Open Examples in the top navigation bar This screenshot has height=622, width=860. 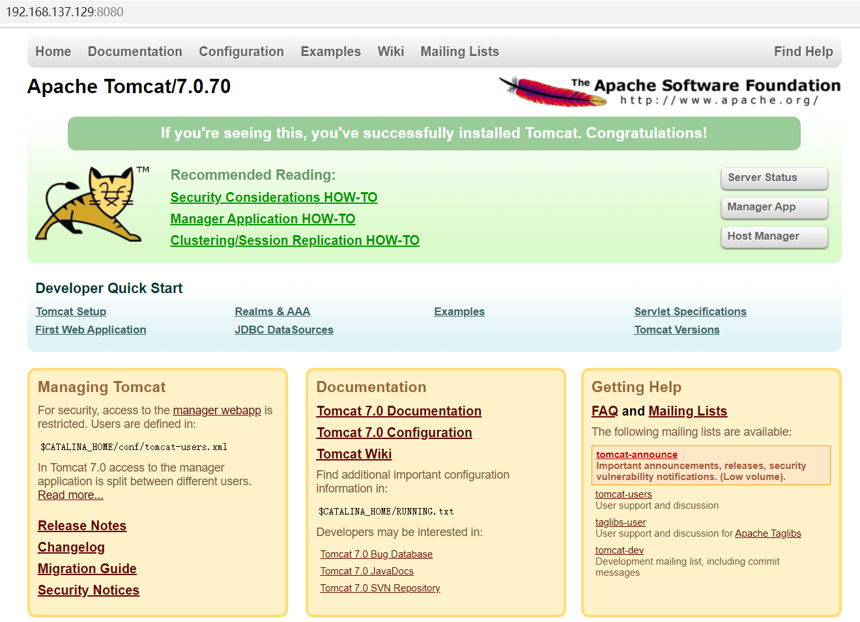330,51
